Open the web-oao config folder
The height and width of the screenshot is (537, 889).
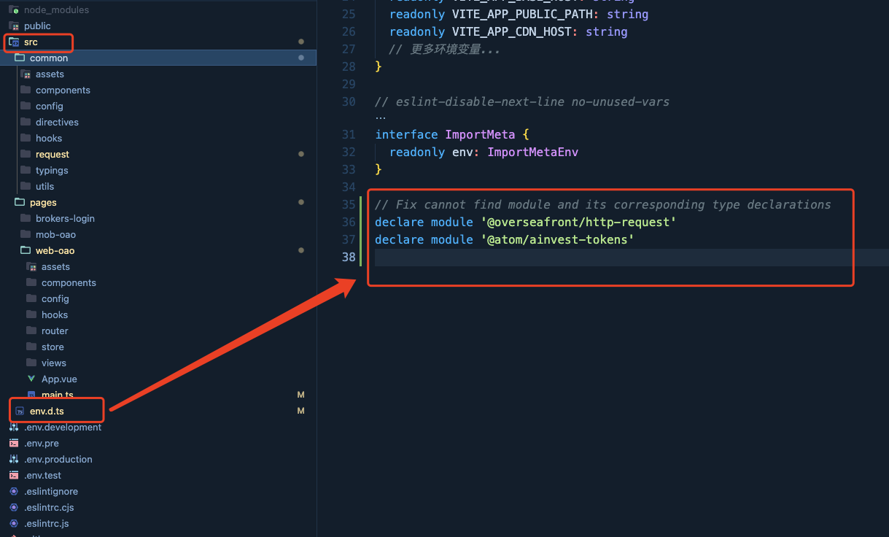(55, 298)
